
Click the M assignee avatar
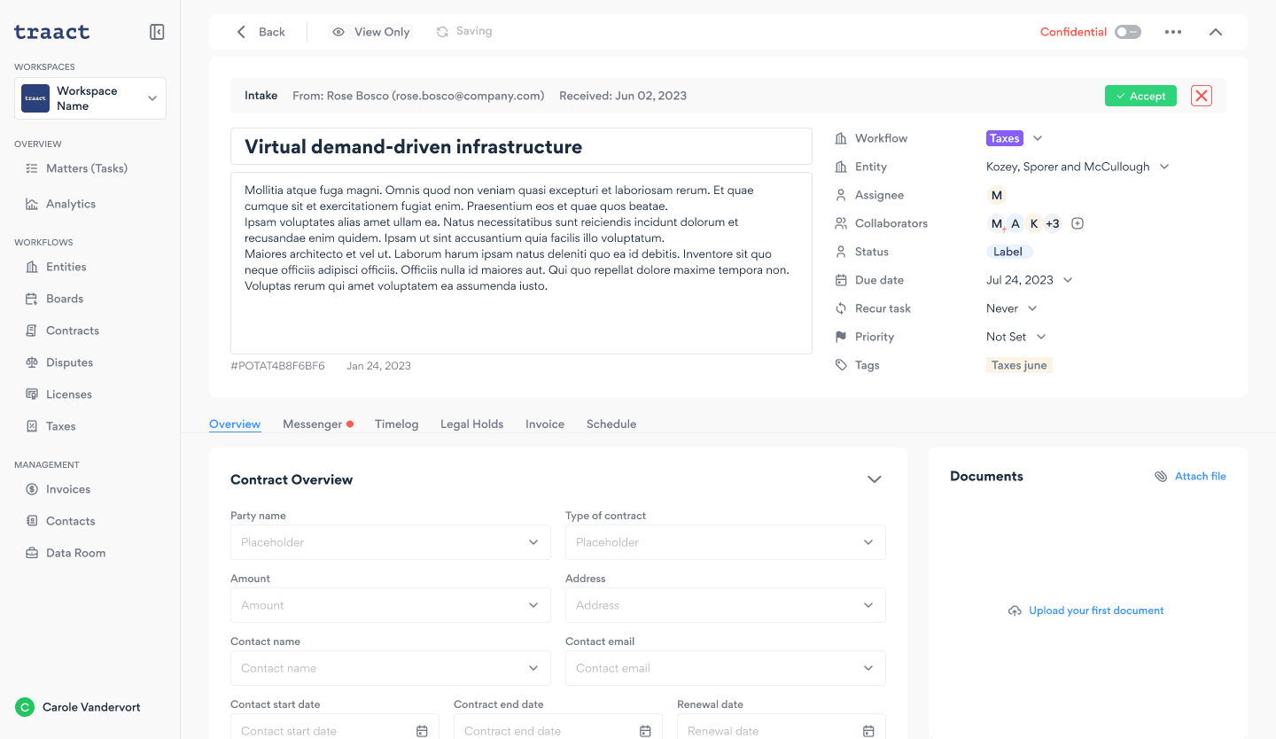(x=997, y=195)
